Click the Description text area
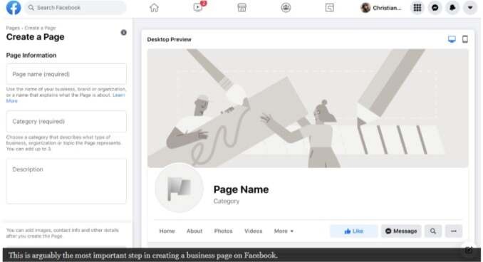 [66, 181]
